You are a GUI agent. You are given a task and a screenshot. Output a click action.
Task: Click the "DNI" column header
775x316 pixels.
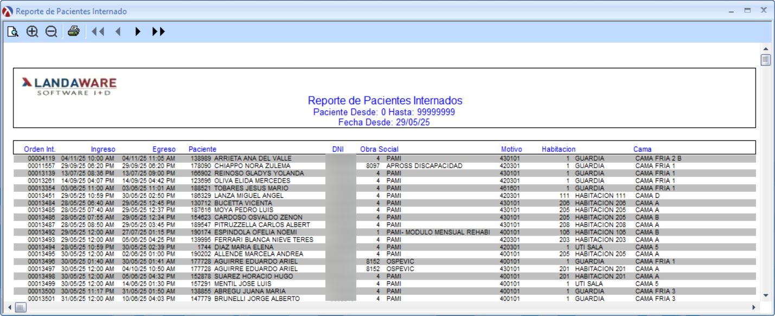pos(338,149)
